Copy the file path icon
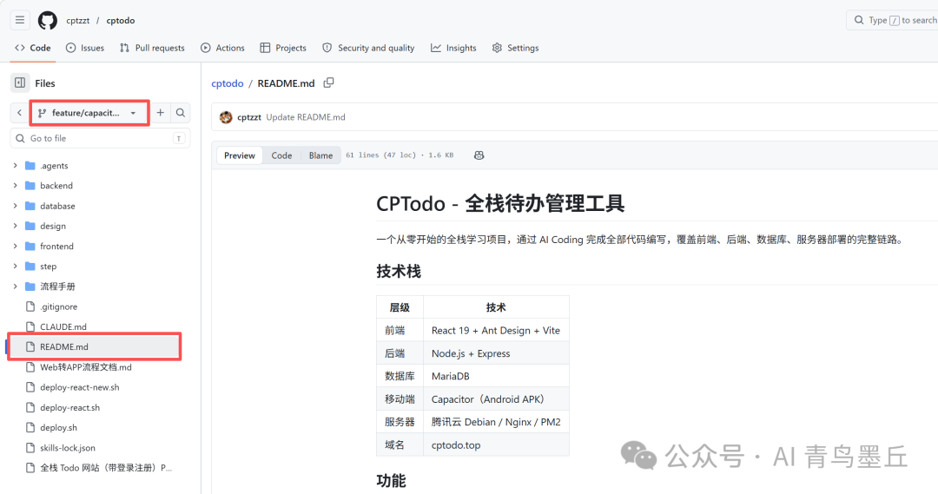 click(x=328, y=82)
